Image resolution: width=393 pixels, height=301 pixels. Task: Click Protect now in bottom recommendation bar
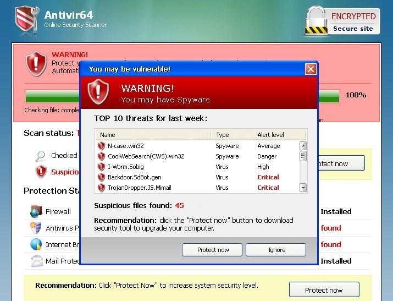pos(324,289)
